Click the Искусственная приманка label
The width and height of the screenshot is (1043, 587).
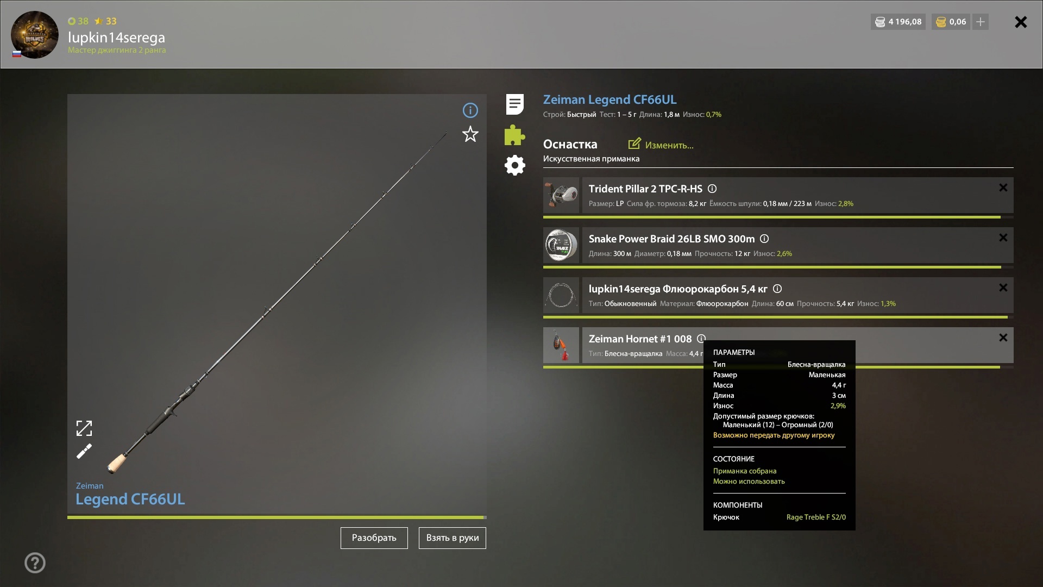coord(591,159)
